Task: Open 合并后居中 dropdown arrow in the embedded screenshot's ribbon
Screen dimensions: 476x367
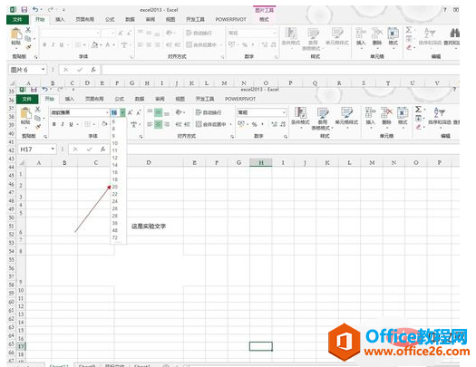Action: [x=230, y=124]
